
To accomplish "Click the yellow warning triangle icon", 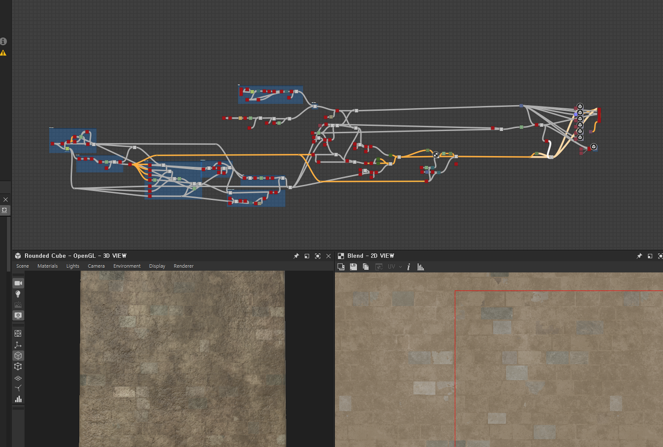I will [3, 52].
